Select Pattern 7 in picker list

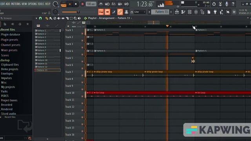coord(47,51)
